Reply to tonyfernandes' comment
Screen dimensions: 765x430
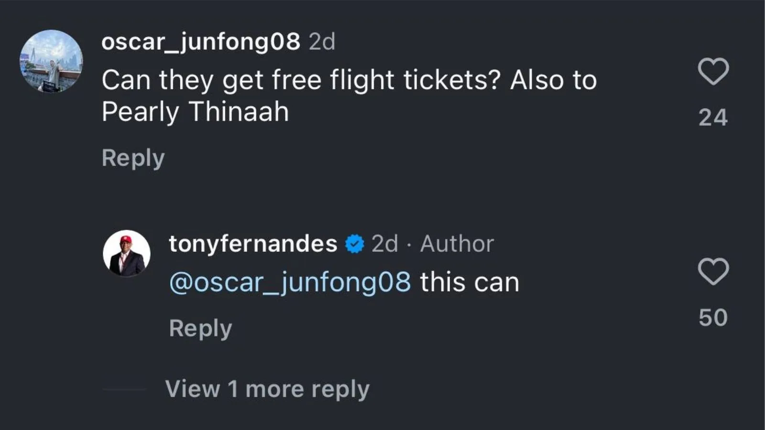click(200, 328)
